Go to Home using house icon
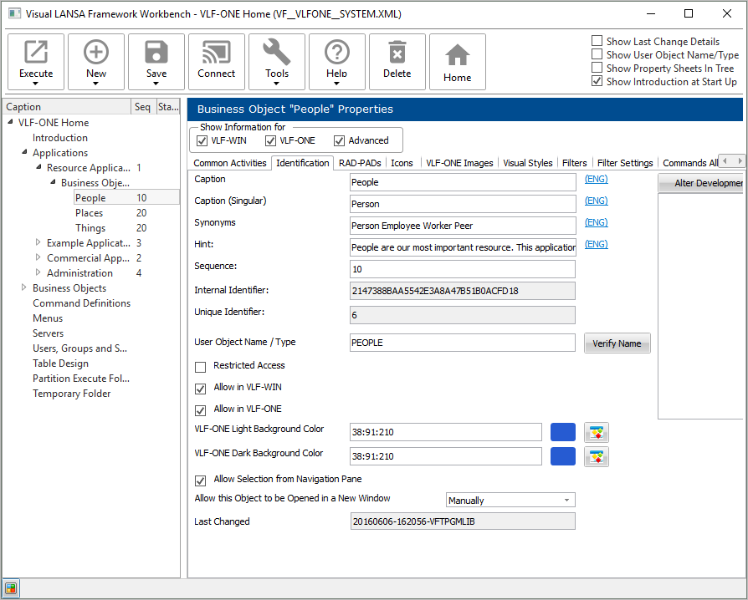The image size is (748, 600). [x=458, y=57]
